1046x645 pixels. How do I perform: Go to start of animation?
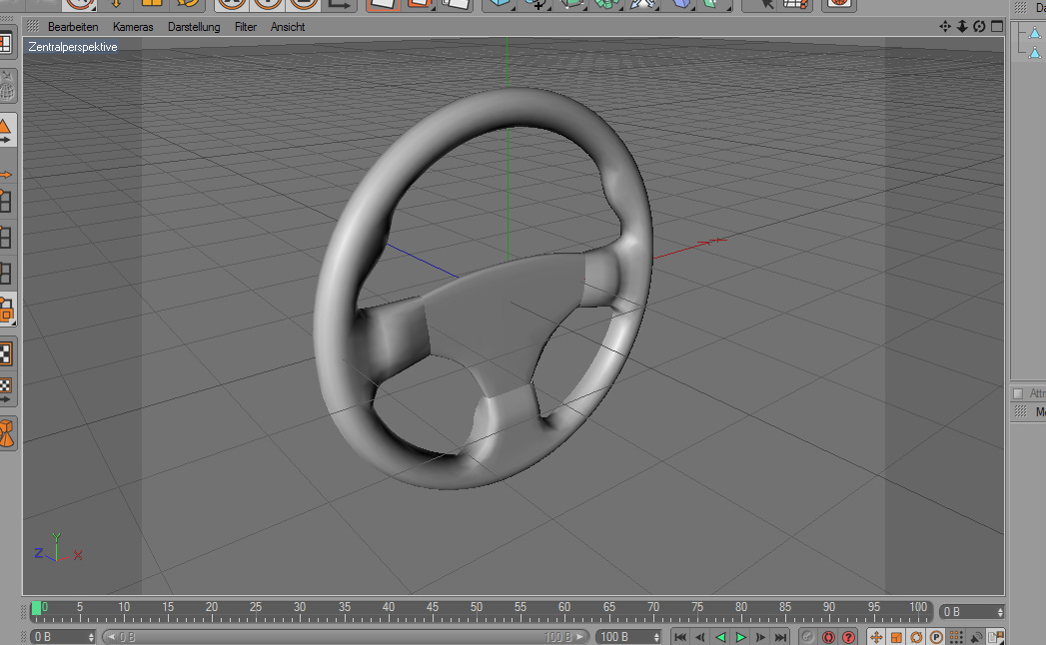(679, 637)
